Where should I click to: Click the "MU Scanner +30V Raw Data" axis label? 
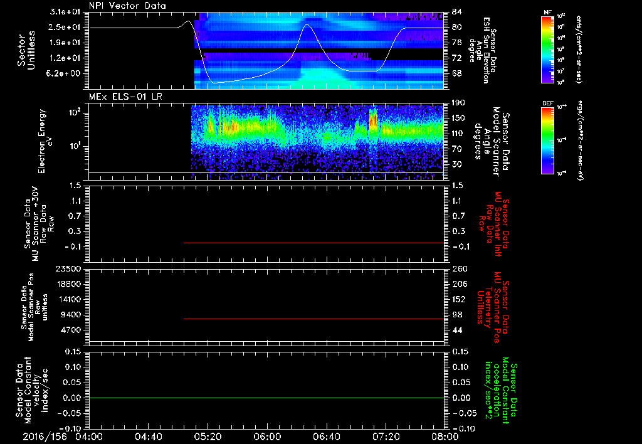click(x=39, y=224)
